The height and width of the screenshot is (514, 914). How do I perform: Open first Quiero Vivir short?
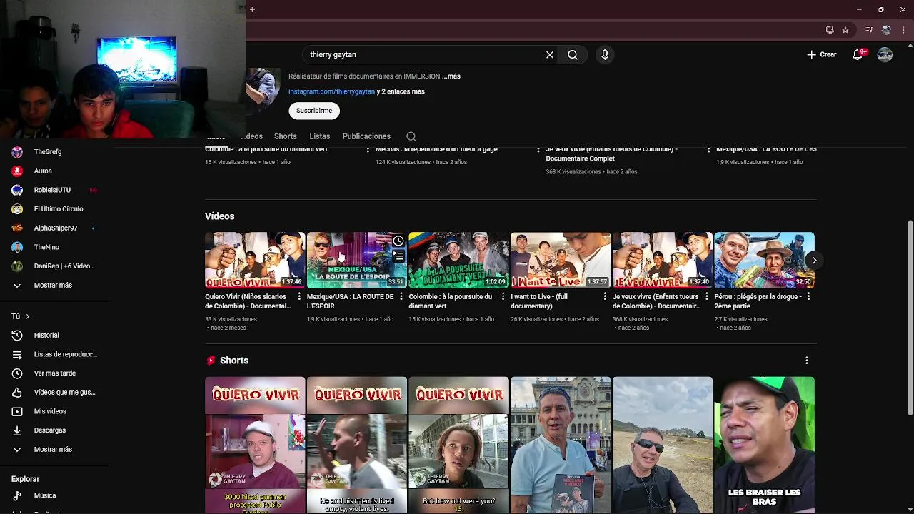click(x=255, y=445)
